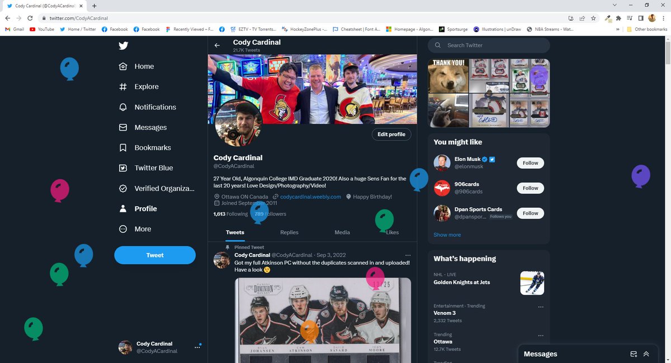Open Golden Knights at Jets event
The image size is (671, 363).
[461, 282]
